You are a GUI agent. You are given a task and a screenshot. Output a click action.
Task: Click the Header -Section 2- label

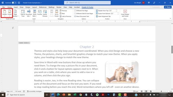(x=24, y=43)
